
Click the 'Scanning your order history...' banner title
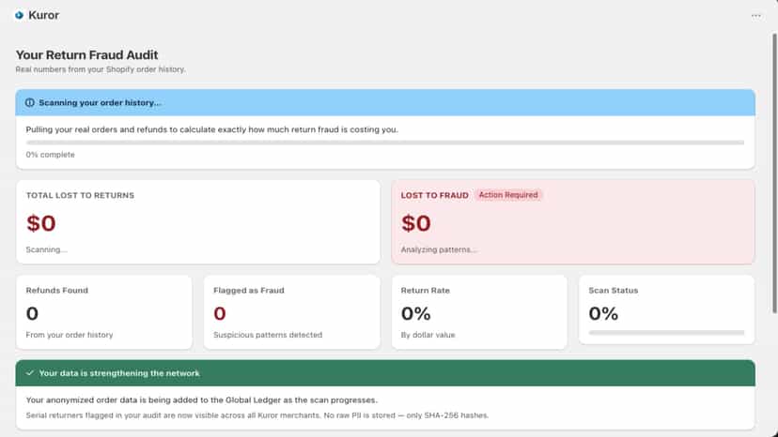pyautogui.click(x=100, y=102)
